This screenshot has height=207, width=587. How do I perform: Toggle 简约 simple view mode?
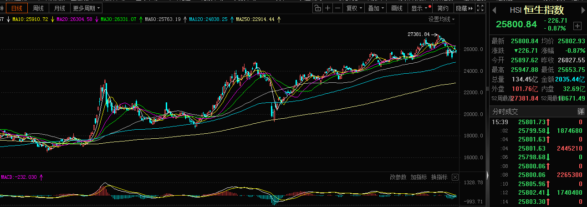[x=443, y=8]
